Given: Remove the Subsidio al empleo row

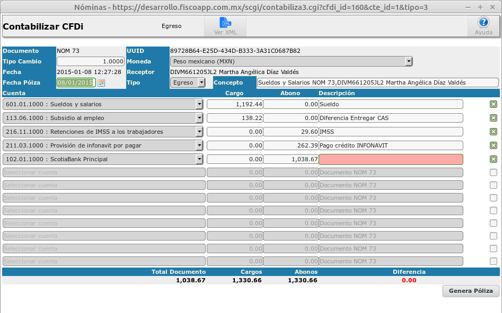Looking at the screenshot, I should 494,118.
